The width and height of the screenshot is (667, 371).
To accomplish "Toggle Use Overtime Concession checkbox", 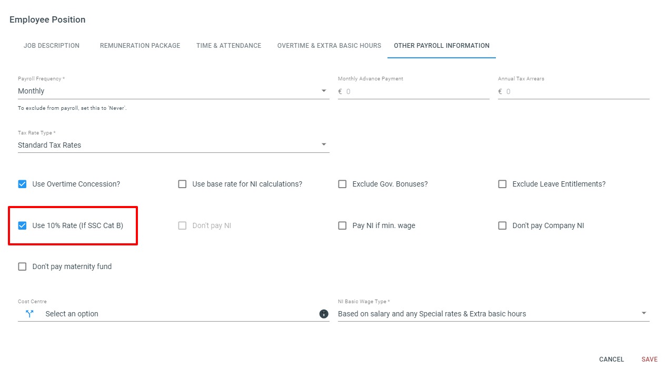I will (x=22, y=184).
